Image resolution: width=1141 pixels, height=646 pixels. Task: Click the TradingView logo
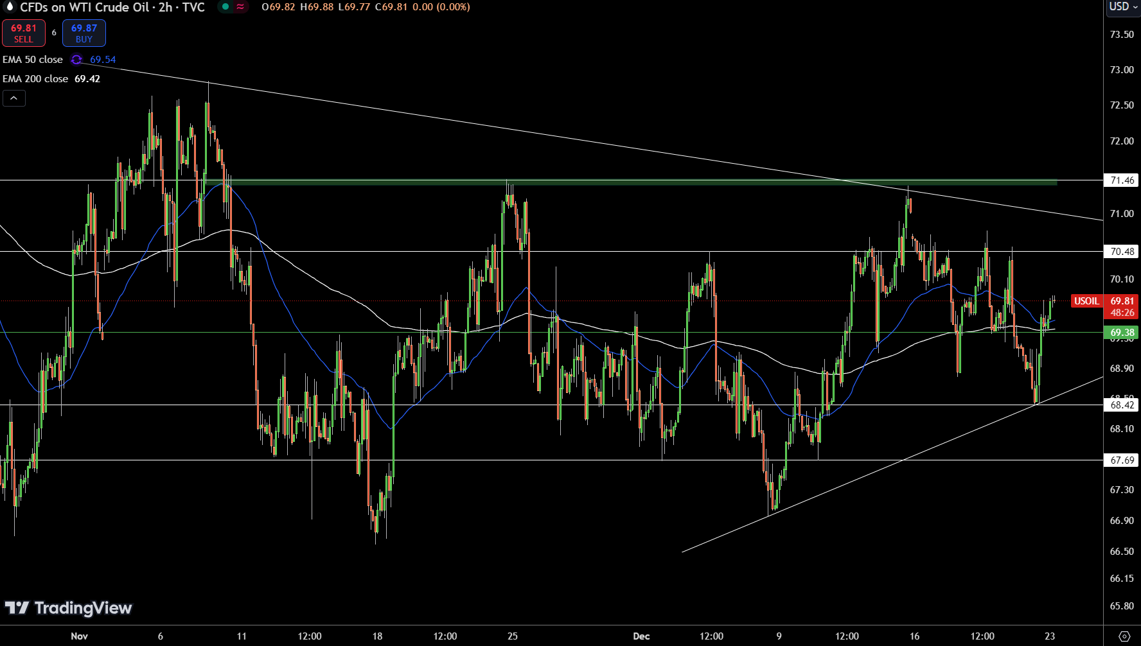click(x=68, y=608)
